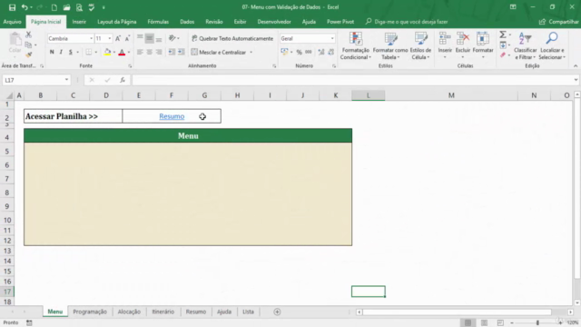Screen dimensions: 581x327
Task: Apply thousands separator style
Action: click(309, 53)
